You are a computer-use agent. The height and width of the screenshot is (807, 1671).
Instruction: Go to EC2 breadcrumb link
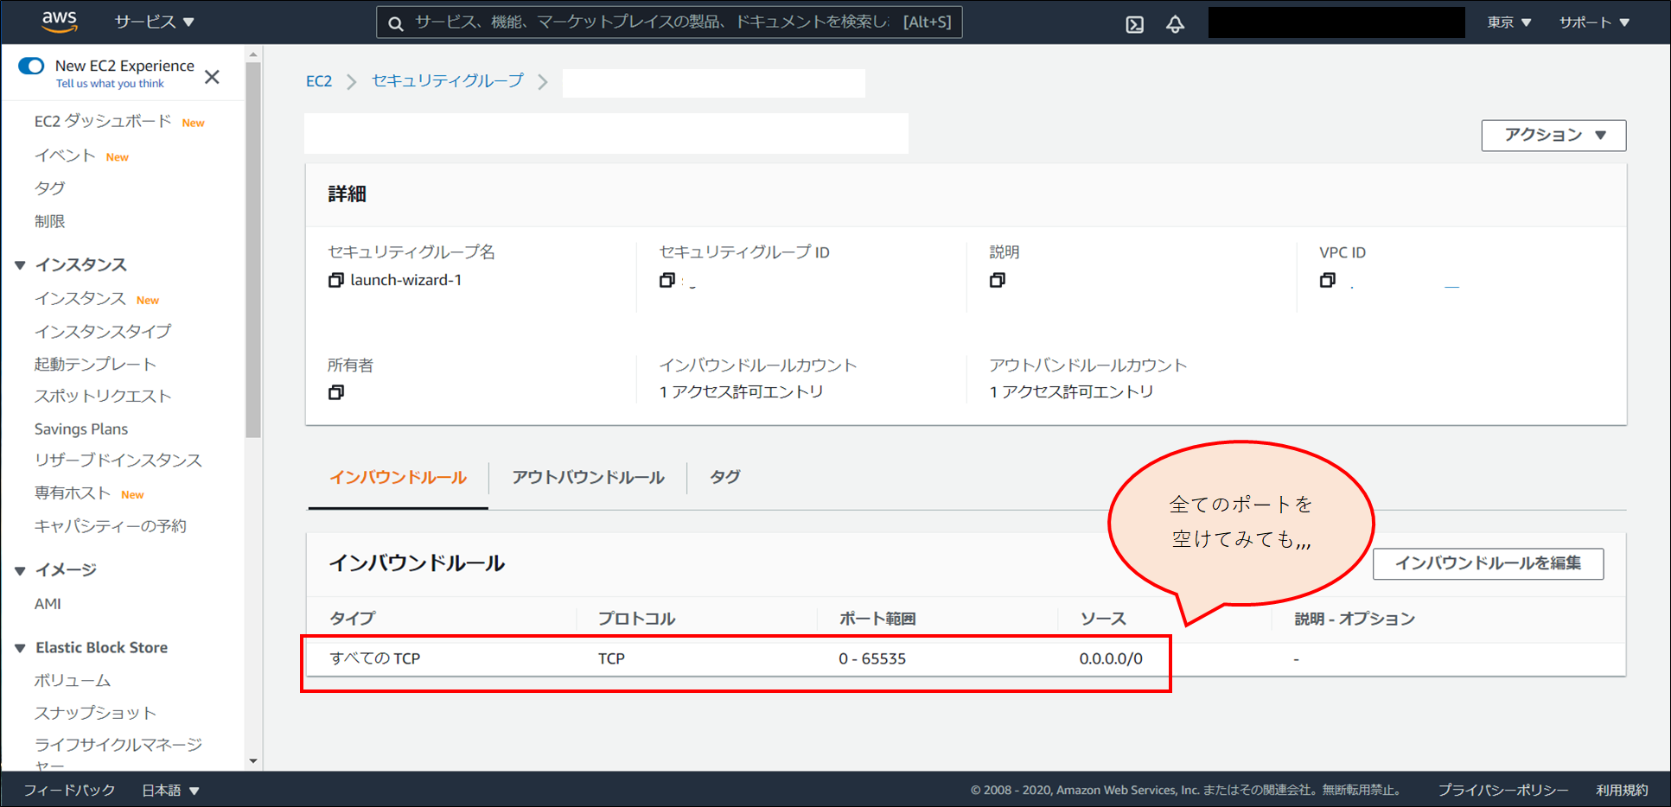tap(319, 81)
